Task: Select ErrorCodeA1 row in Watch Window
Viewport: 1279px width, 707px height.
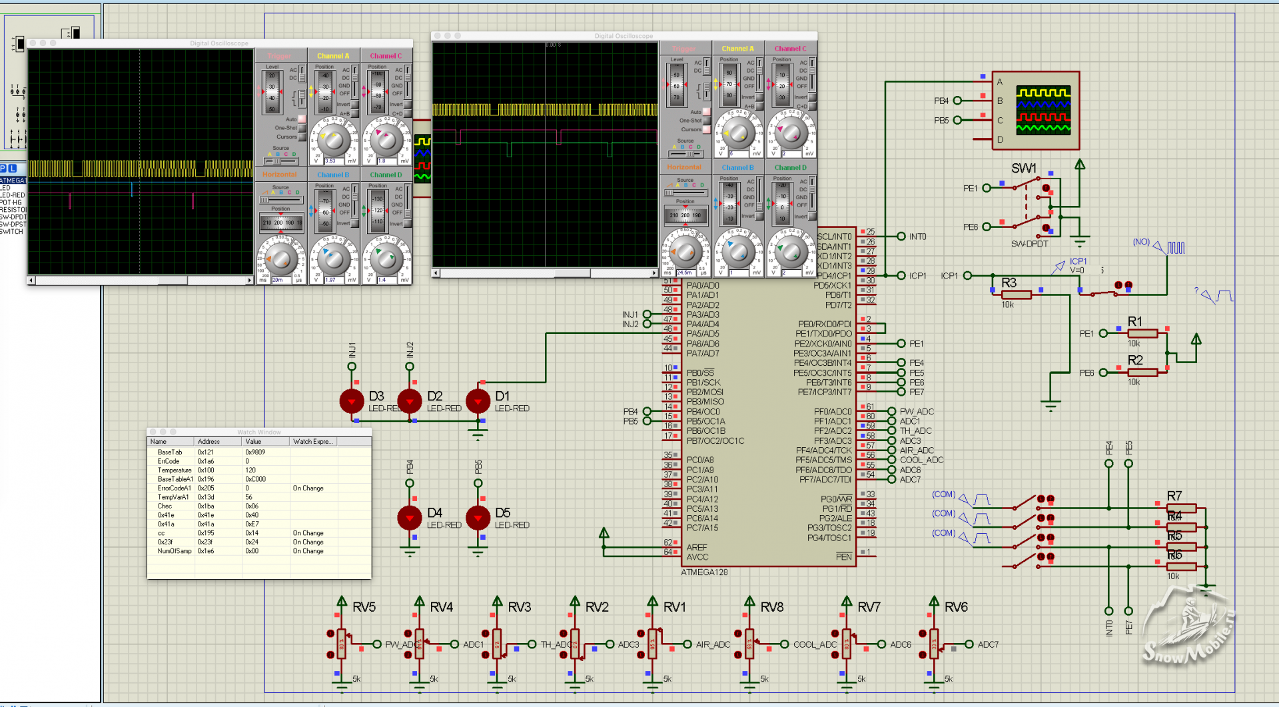Action: tap(259, 488)
